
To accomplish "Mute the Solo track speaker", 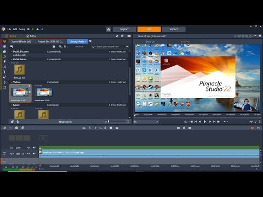I will (x=34, y=148).
